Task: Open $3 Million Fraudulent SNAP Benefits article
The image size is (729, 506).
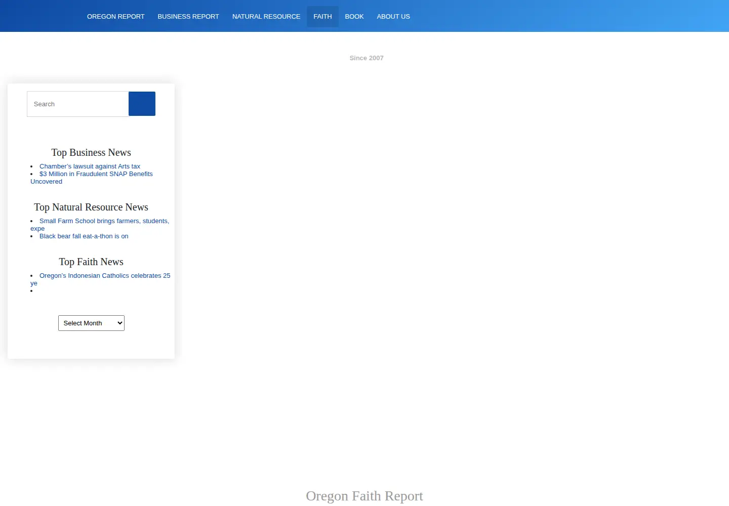Action: 92,178
